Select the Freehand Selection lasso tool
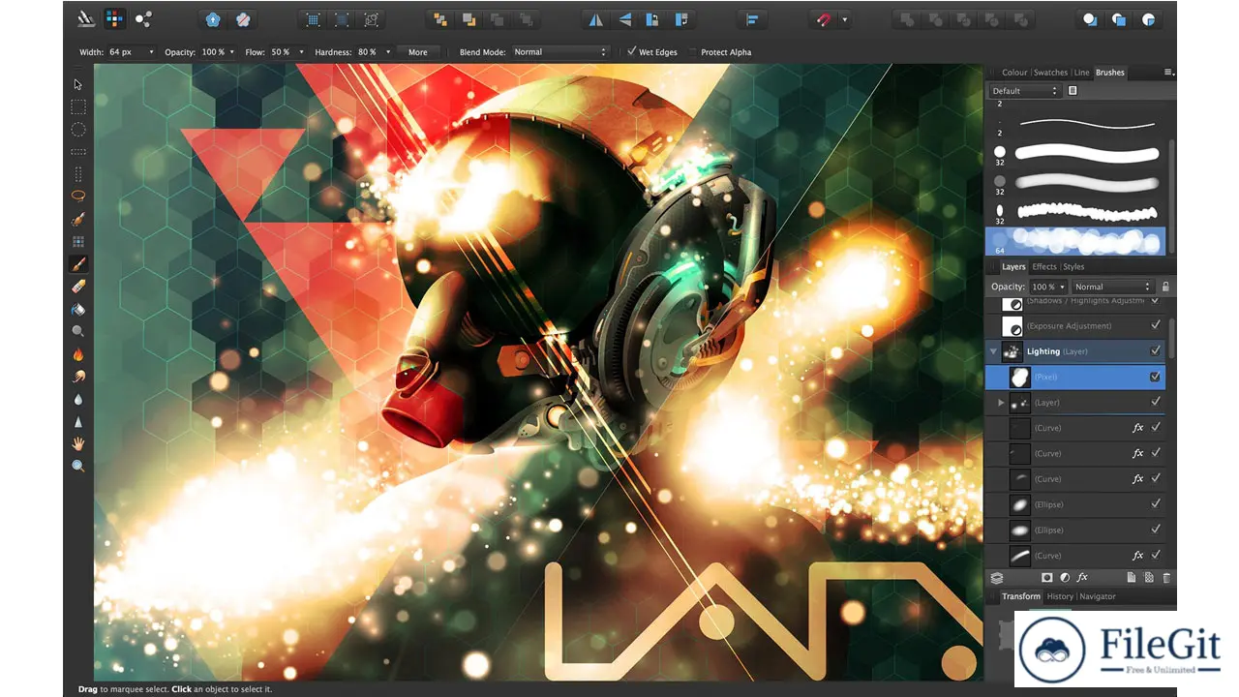Viewport: 1239px width, 697px height. [78, 196]
